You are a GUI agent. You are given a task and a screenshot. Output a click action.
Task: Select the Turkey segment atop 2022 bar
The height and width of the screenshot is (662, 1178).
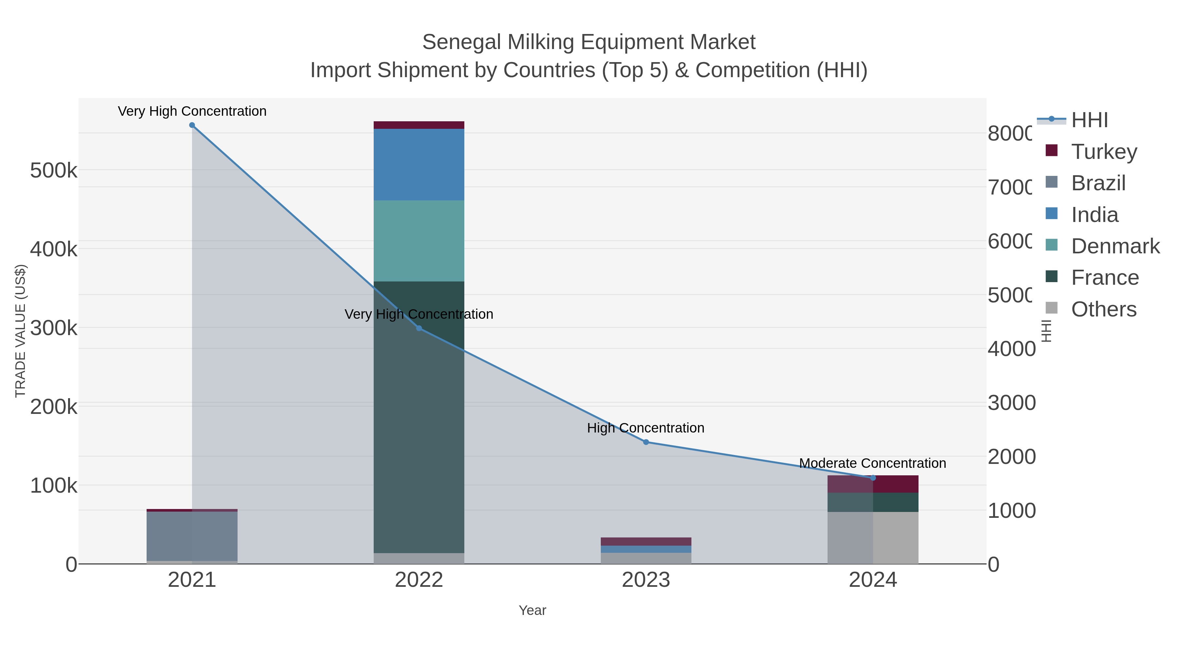[x=419, y=125]
